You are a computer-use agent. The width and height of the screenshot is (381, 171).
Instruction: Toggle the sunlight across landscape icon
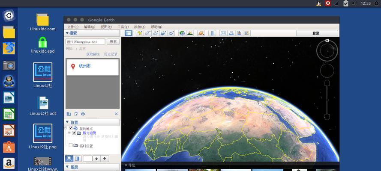pos(190,33)
